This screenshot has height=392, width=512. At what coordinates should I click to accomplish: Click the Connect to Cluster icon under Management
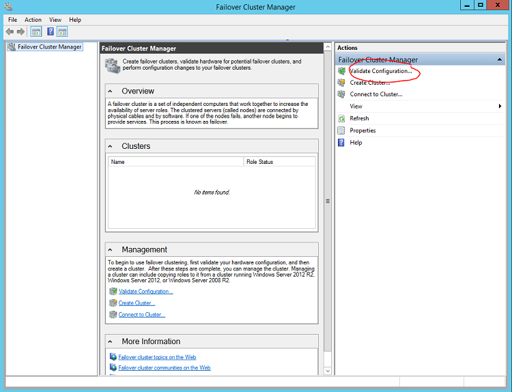113,314
